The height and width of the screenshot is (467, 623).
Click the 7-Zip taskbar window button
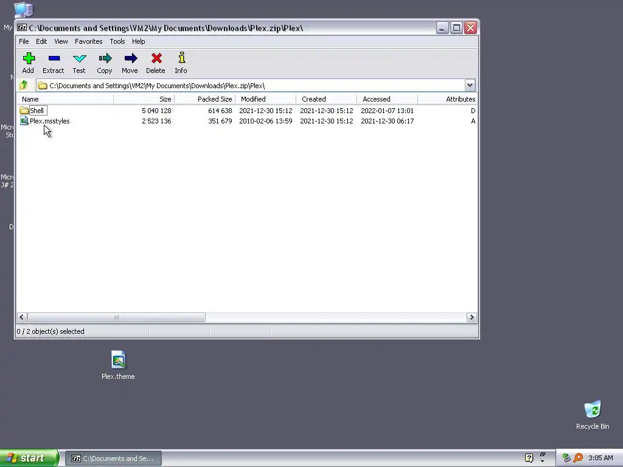(113, 458)
